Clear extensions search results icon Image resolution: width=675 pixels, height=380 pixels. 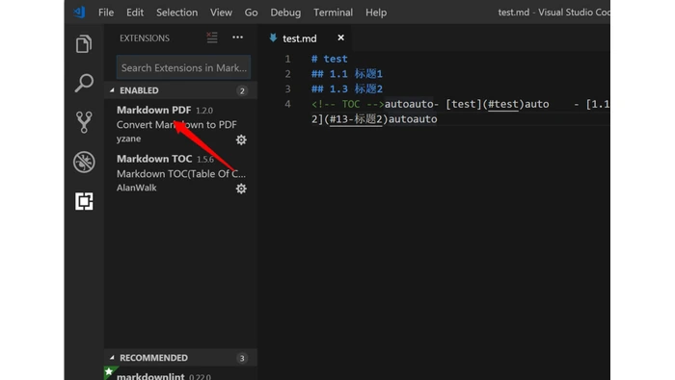212,38
